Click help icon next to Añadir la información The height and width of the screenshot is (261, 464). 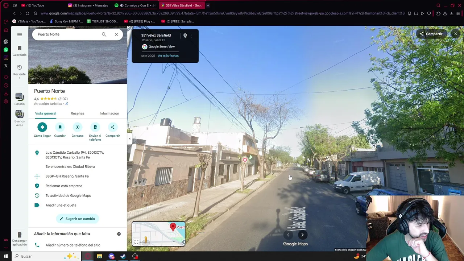119,234
